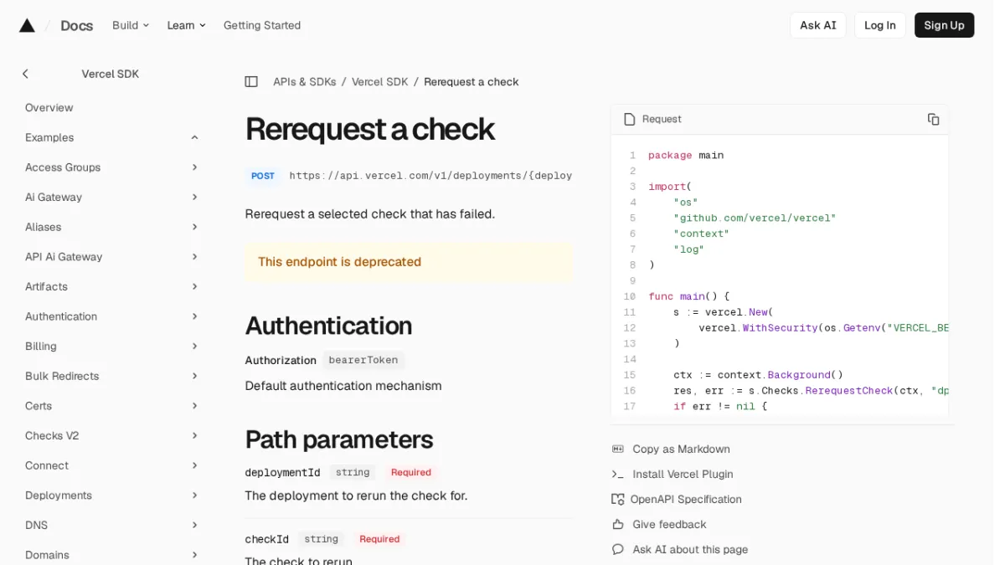
Task: Click the Ask AI button
Action: click(817, 25)
